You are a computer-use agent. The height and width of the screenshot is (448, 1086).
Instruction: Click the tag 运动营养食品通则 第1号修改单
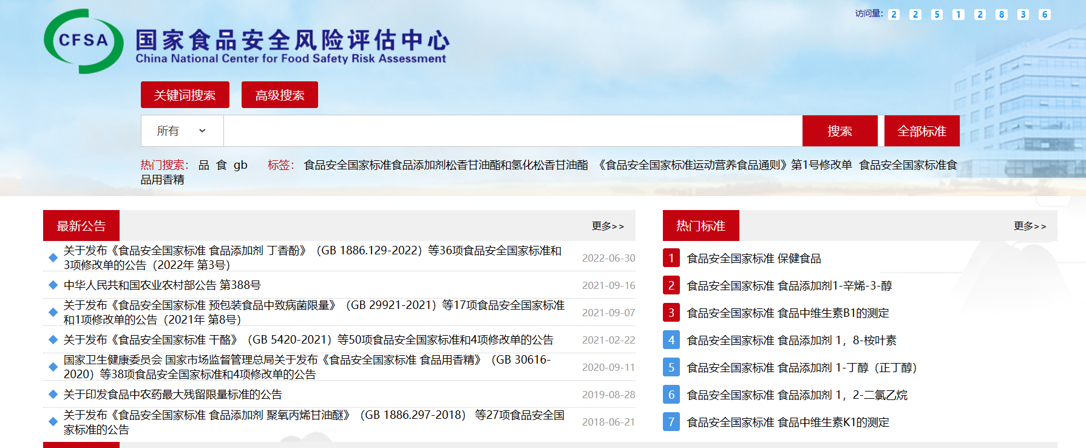(x=724, y=165)
